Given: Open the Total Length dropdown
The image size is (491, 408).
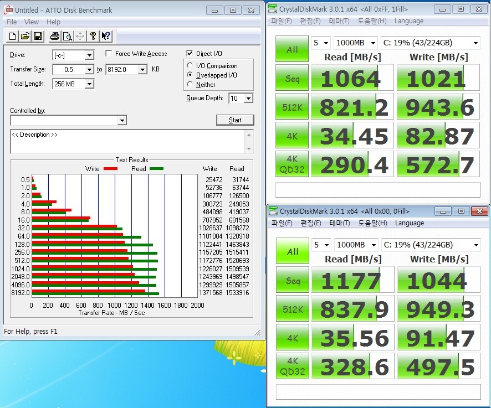Looking at the screenshot, I should point(89,84).
